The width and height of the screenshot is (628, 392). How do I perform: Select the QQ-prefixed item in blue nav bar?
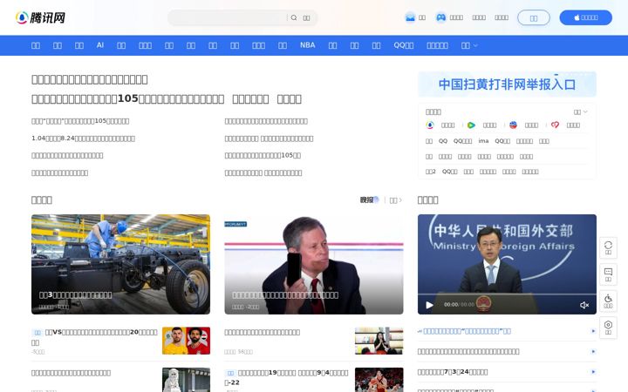point(403,45)
